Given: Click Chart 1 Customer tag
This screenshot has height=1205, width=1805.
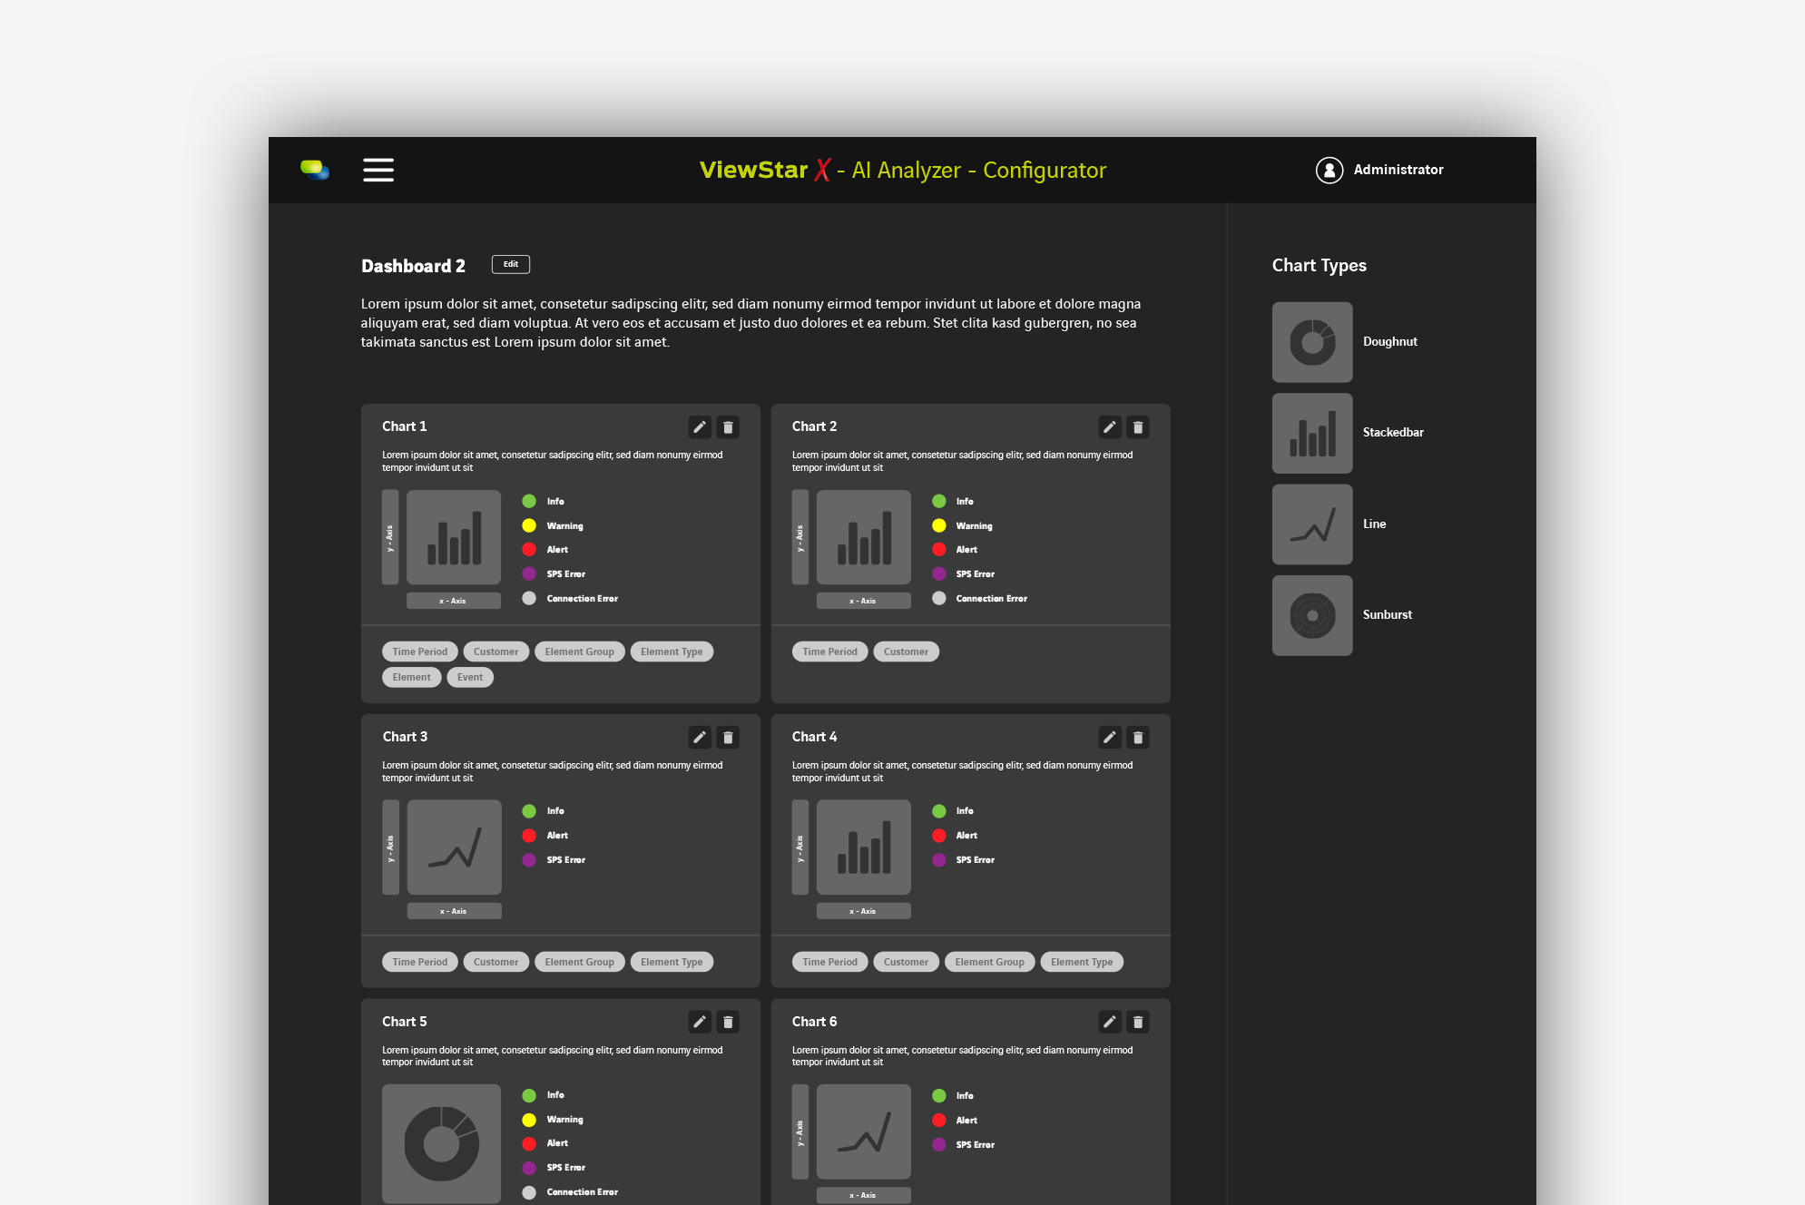Looking at the screenshot, I should [496, 651].
